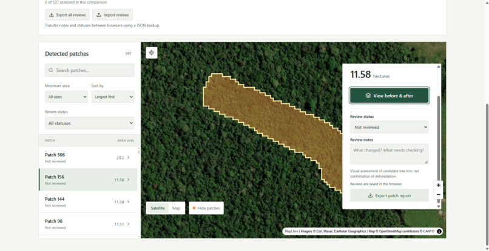Zoom out the map with minus button
The image size is (489, 251).
coord(438,195)
